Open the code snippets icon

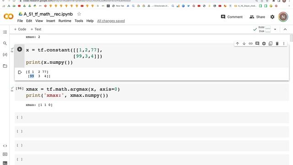pyautogui.click(x=5, y=146)
